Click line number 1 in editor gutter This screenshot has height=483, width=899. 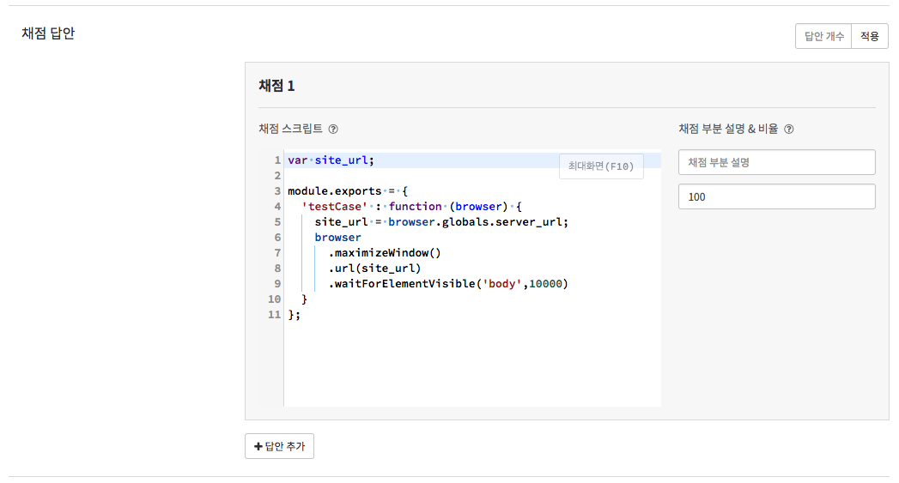click(x=276, y=160)
